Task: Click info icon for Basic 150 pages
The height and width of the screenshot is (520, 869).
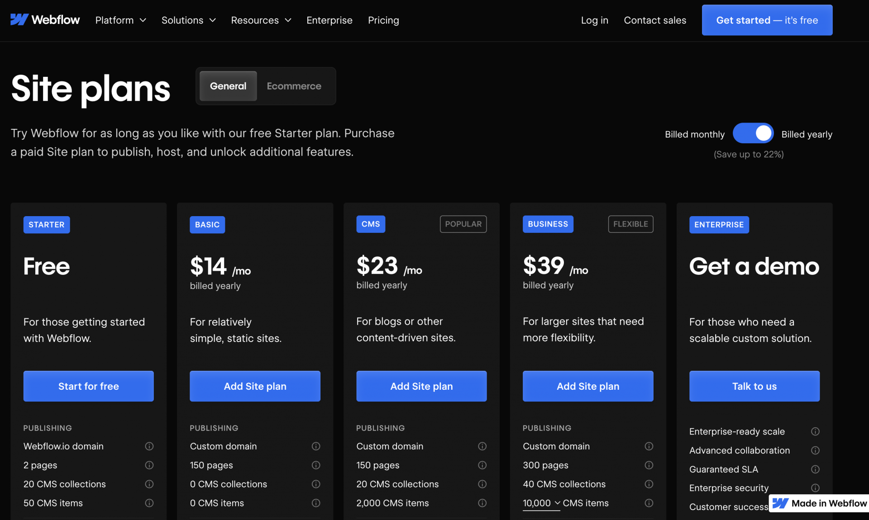Action: 316,465
